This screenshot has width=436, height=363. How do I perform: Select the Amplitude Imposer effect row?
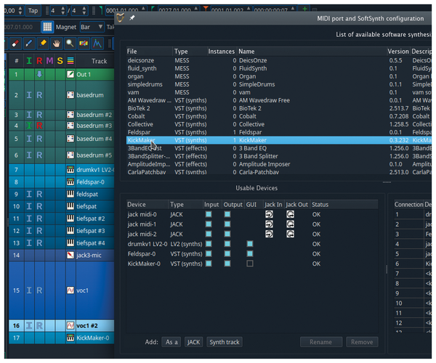pyautogui.click(x=279, y=164)
